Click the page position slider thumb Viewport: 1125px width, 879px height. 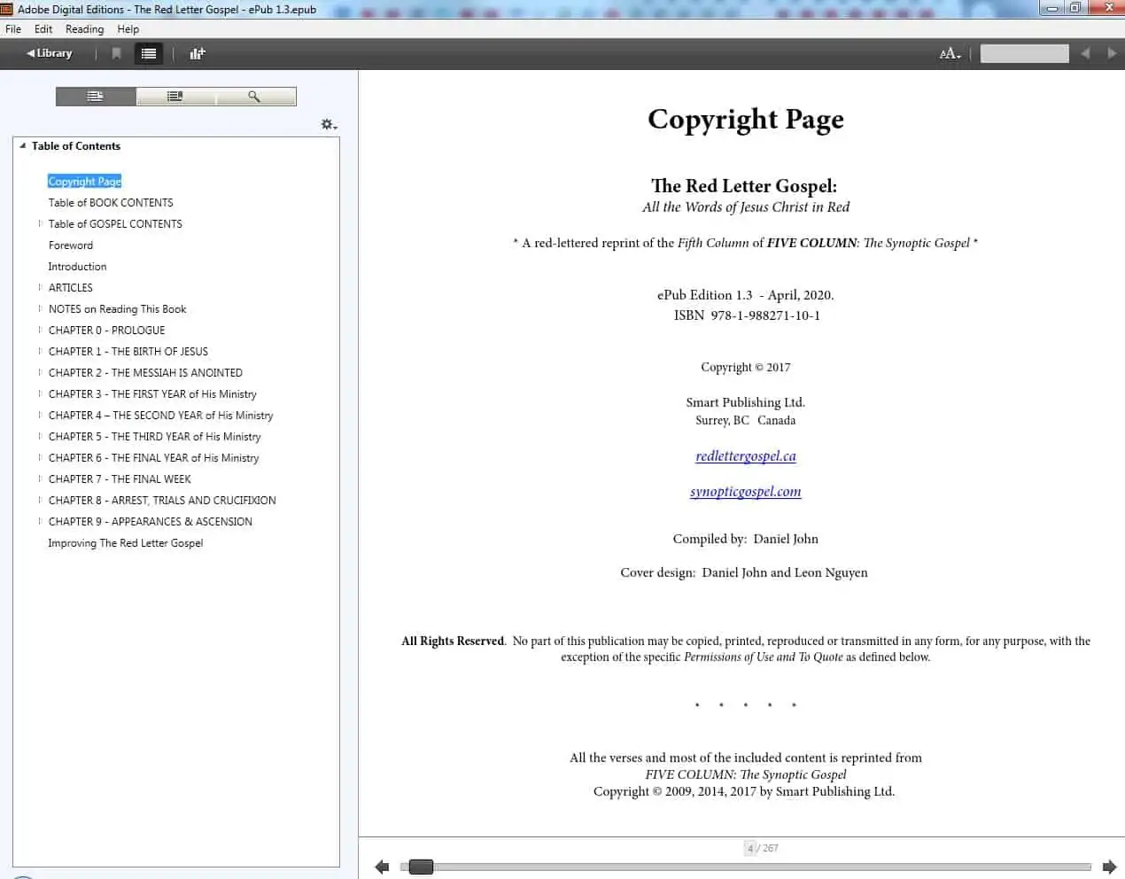pos(421,867)
